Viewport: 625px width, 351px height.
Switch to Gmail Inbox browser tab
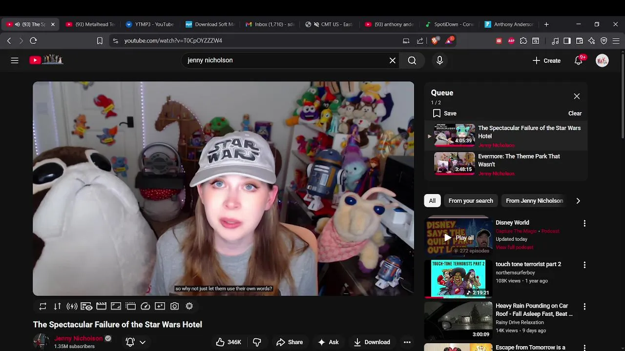(270, 24)
